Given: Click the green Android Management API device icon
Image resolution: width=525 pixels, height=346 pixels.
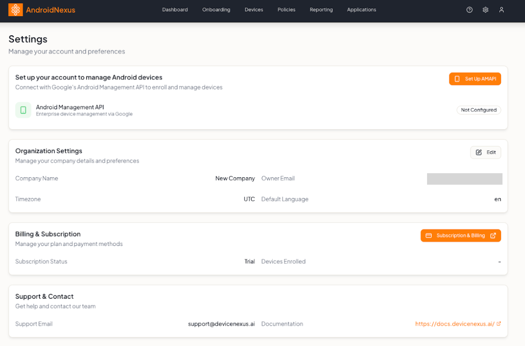Looking at the screenshot, I should pos(23,110).
